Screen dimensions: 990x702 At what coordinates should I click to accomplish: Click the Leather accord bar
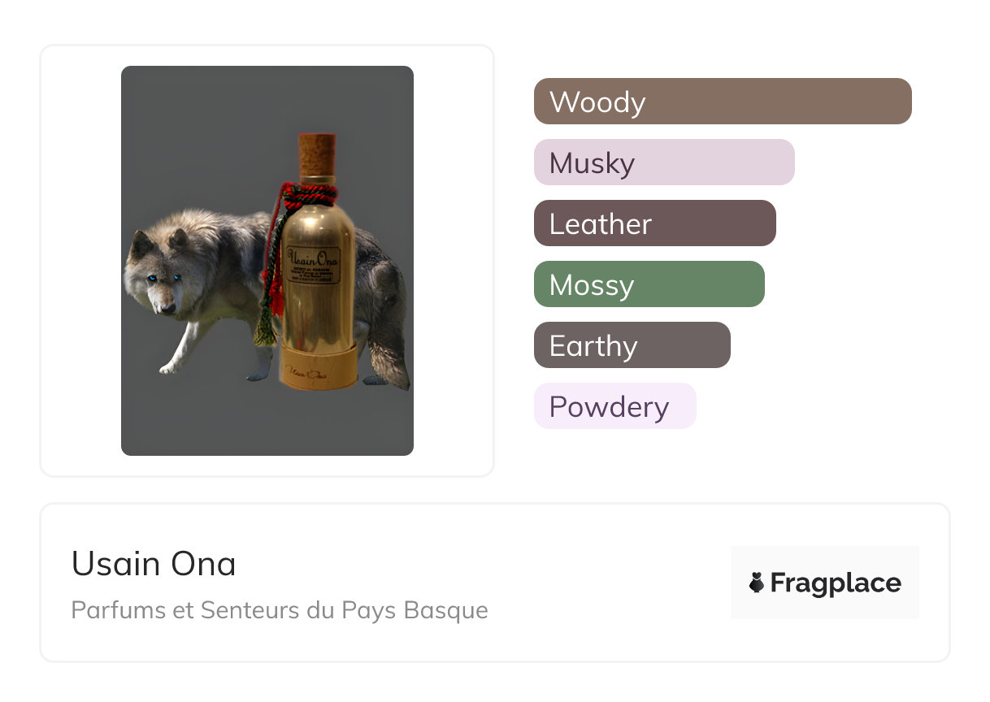[654, 223]
